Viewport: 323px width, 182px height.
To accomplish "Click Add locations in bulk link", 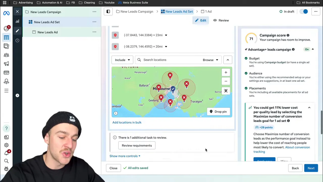I will [127, 122].
